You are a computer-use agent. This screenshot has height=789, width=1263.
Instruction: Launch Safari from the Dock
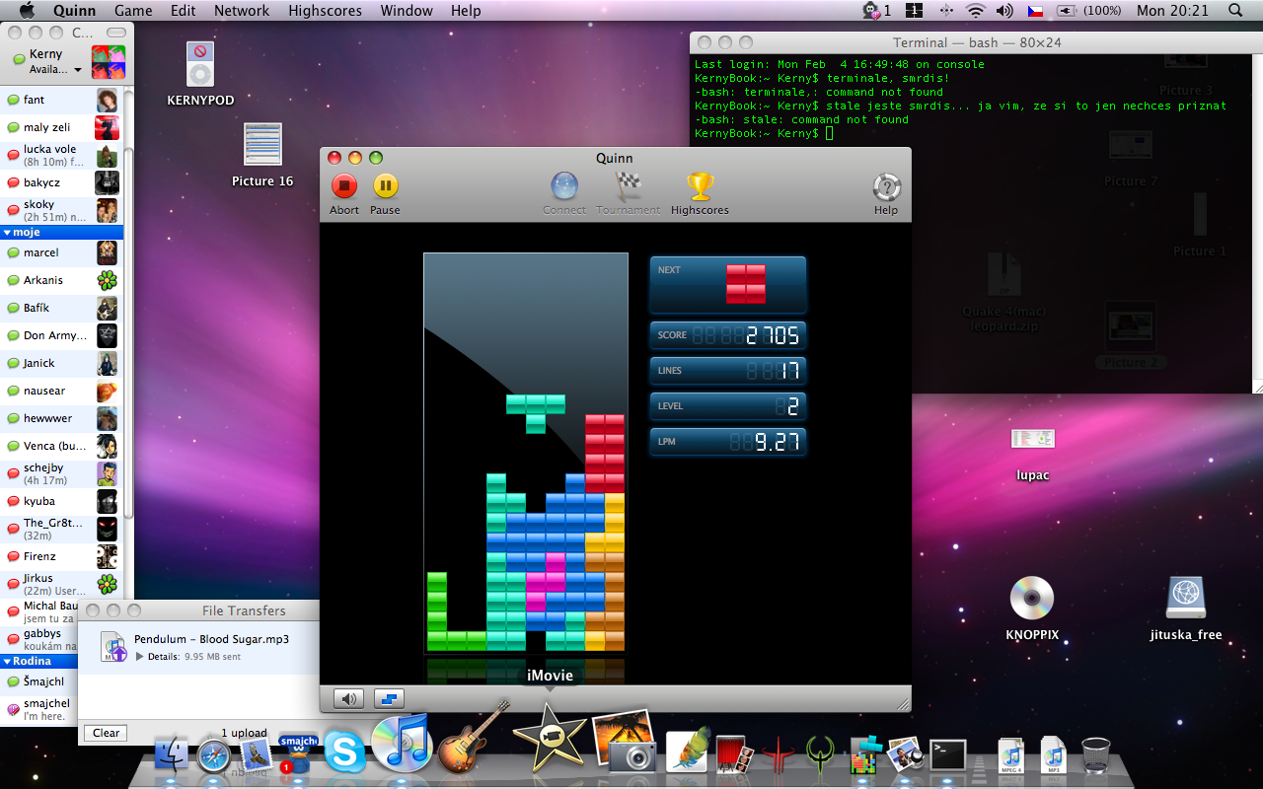pos(214,755)
